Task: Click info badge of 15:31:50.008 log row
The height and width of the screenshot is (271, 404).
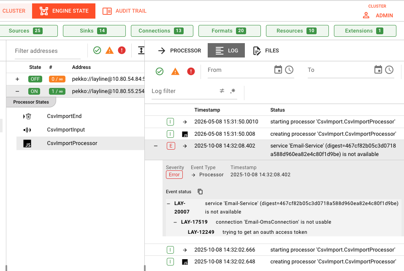Action: 170,134
